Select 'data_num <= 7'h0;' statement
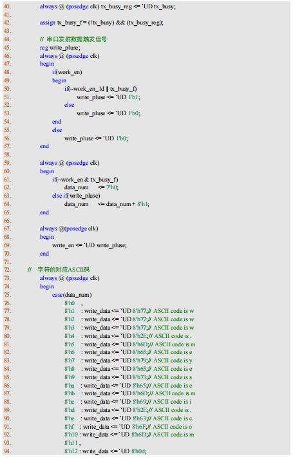The height and width of the screenshot is (459, 293). pyautogui.click(x=91, y=187)
